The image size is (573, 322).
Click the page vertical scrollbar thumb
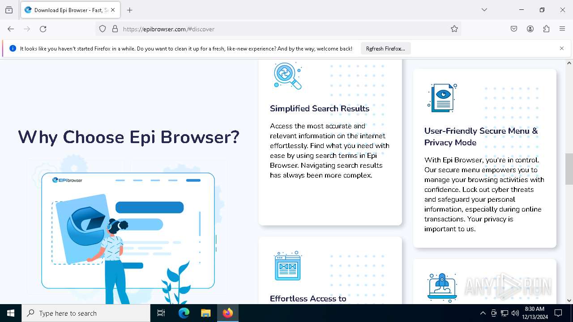click(x=569, y=169)
